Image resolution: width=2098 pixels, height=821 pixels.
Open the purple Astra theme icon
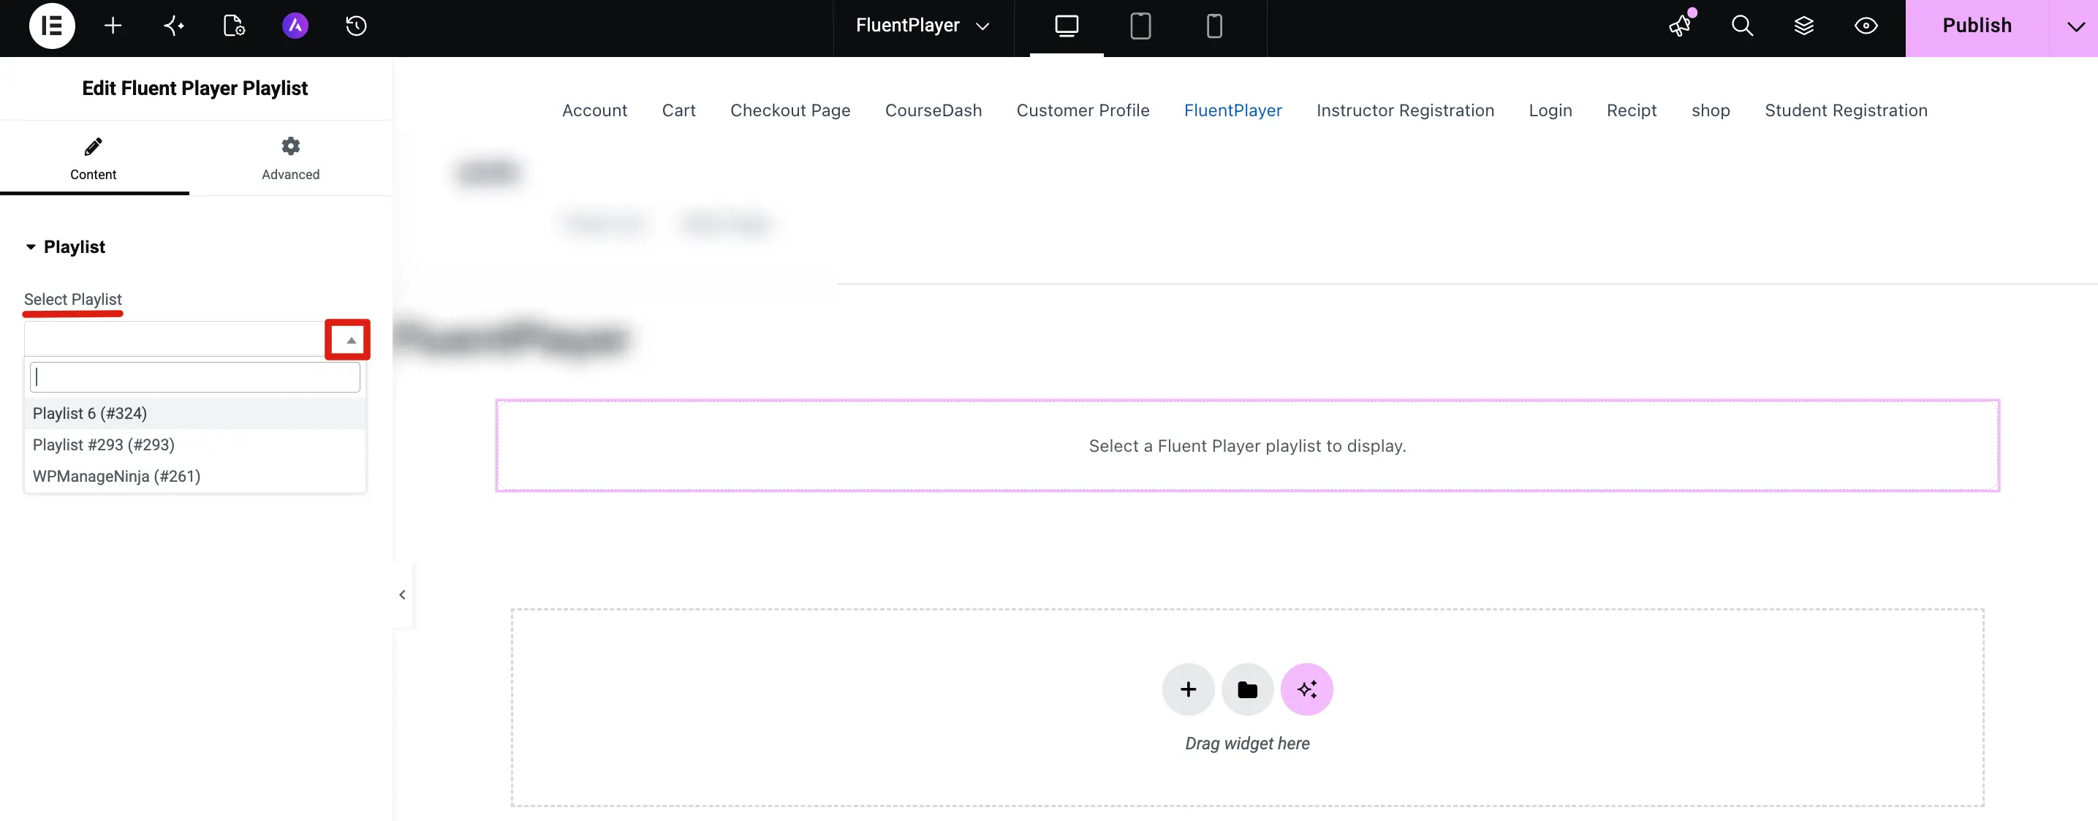click(295, 26)
